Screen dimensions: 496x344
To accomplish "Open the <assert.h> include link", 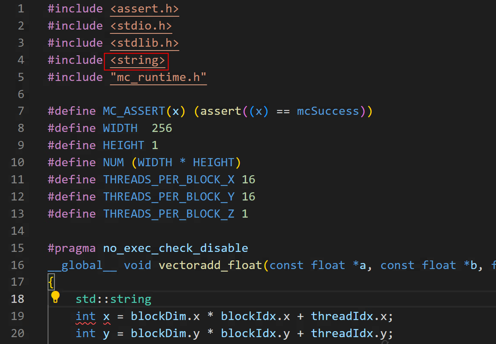I will [144, 9].
